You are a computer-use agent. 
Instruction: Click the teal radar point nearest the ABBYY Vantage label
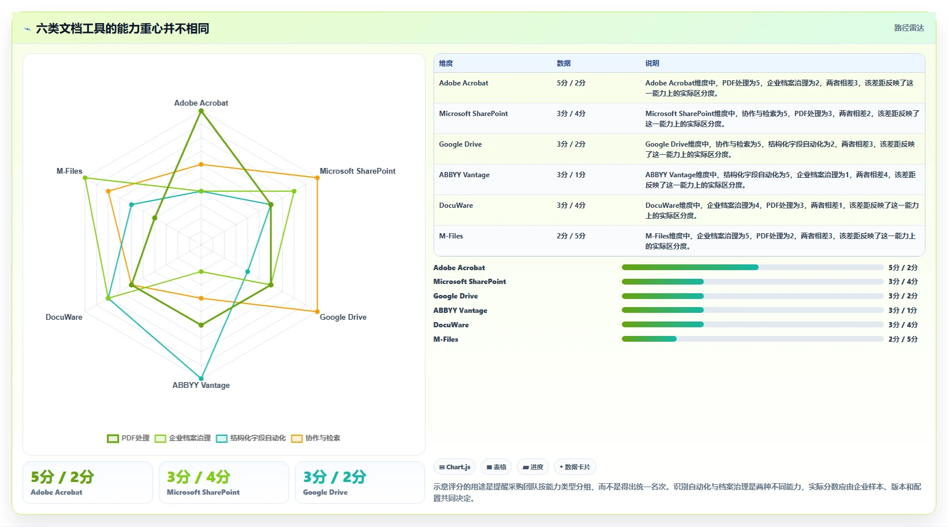201,379
